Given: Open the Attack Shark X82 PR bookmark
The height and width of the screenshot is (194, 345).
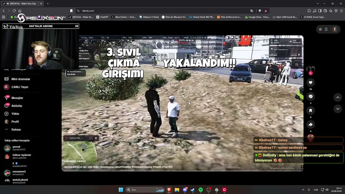Looking at the screenshot, I should click(x=202, y=17).
